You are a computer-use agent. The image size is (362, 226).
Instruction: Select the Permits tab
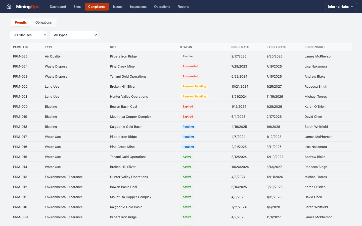[x=21, y=22]
